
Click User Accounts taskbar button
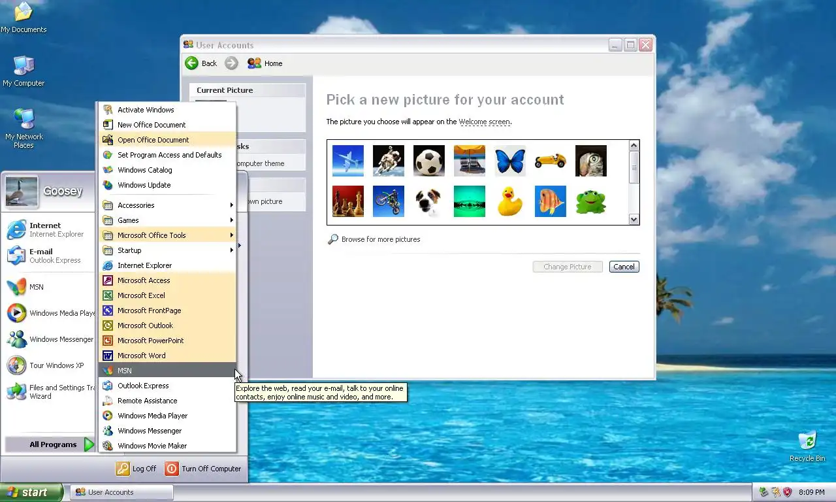(x=121, y=492)
